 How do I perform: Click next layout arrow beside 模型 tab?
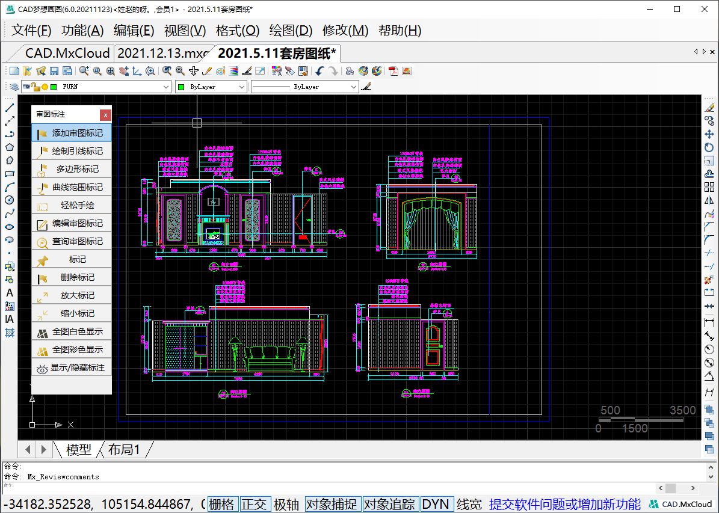(x=43, y=449)
